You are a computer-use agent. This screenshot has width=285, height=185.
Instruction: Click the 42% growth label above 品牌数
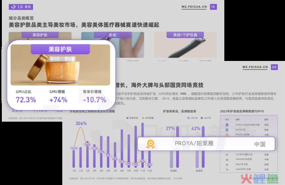tap(196, 129)
